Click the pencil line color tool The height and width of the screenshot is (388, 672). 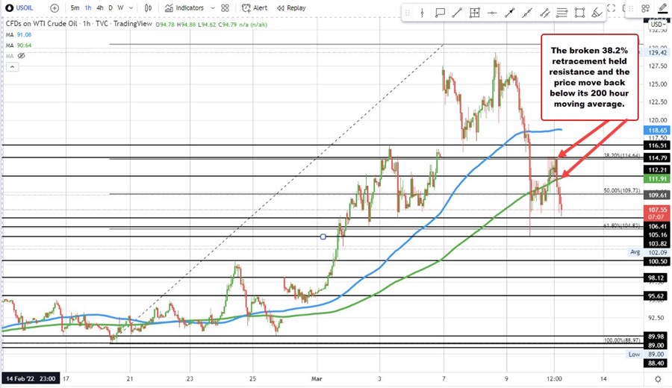[x=662, y=8]
